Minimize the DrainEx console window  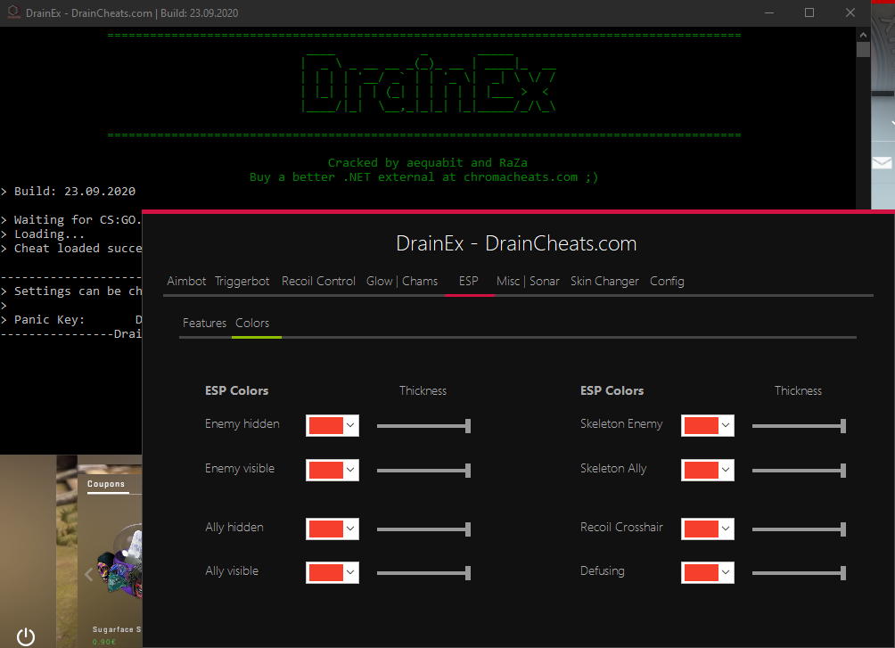pos(769,12)
